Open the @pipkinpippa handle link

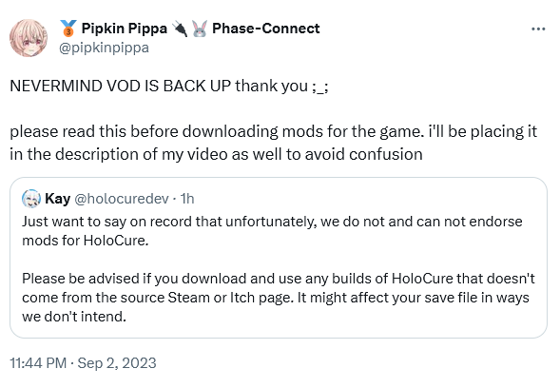tap(104, 48)
